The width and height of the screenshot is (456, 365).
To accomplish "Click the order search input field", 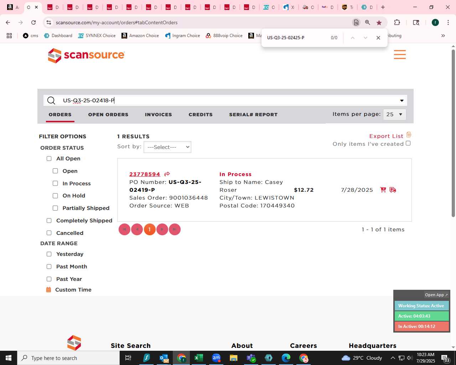I will [225, 101].
